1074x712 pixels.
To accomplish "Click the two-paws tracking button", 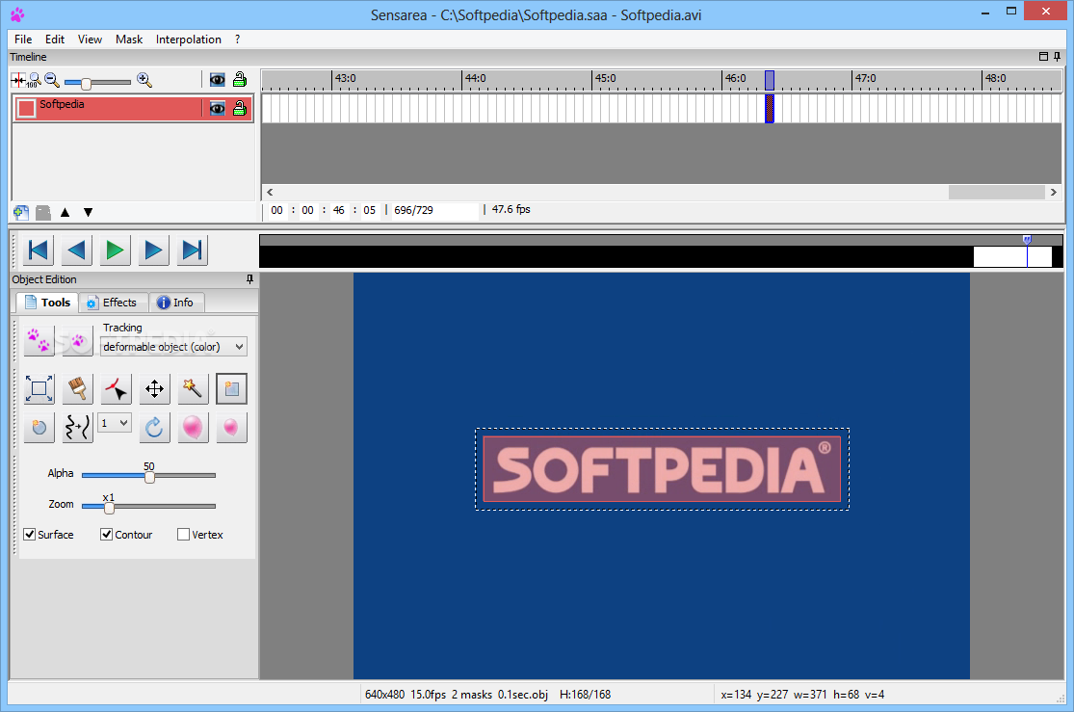I will point(39,339).
